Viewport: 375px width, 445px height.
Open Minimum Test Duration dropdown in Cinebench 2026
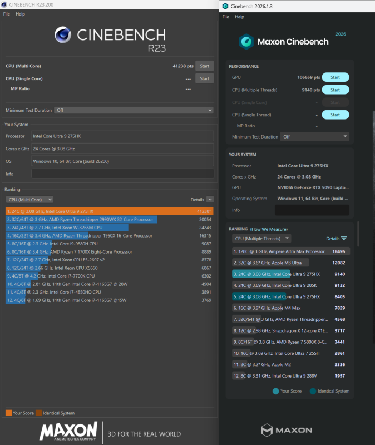[x=314, y=136]
